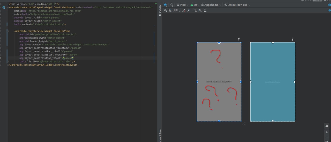Click the default margins 0dp field
This screenshot has height=142, width=331.
(x=176, y=10)
